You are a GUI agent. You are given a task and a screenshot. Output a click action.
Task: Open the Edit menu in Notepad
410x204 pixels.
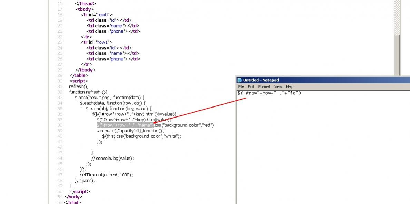coord(251,87)
